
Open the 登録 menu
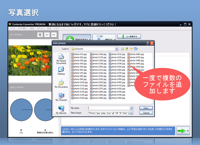click(32, 28)
